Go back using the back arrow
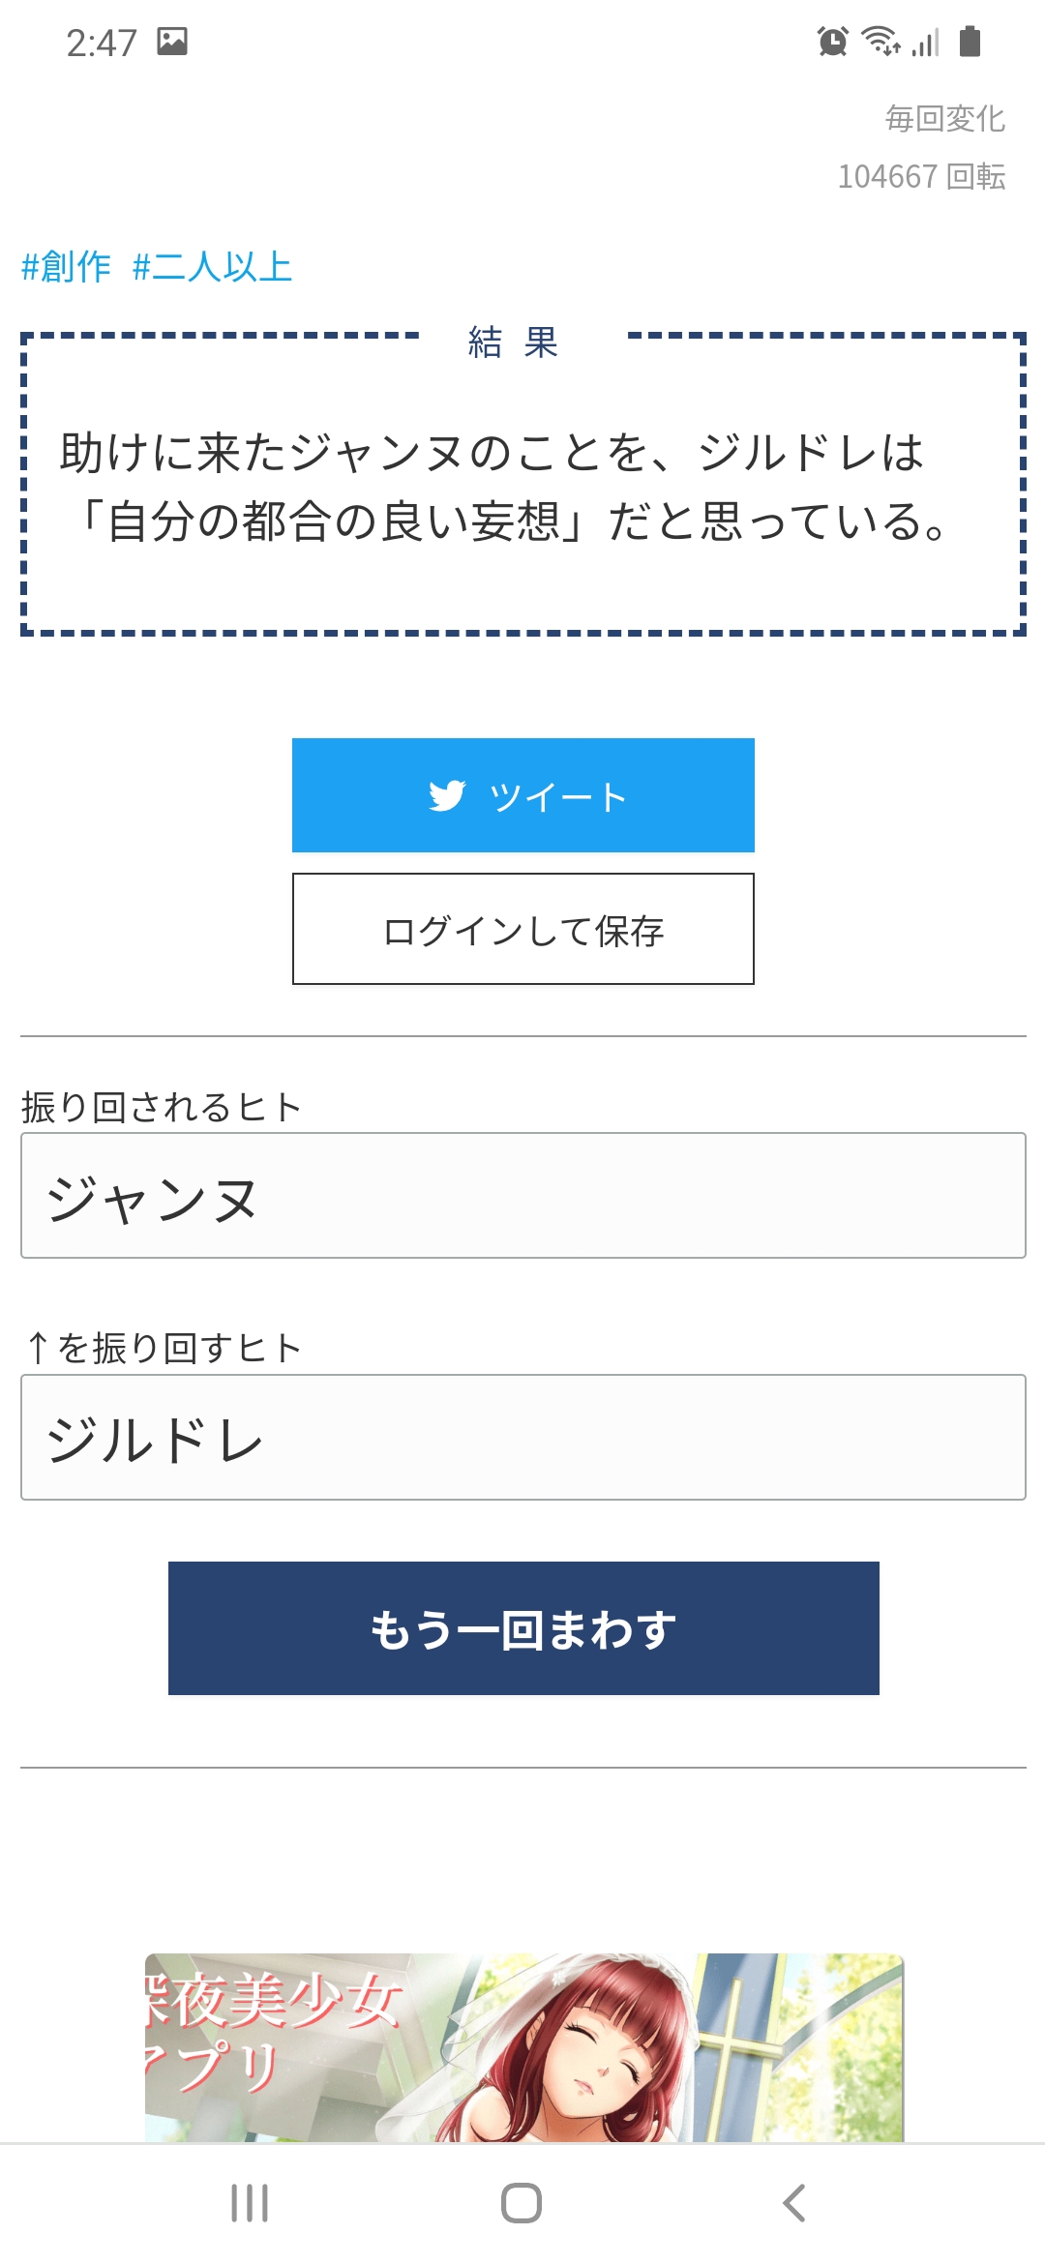This screenshot has height=2264, width=1045. coord(793,2203)
